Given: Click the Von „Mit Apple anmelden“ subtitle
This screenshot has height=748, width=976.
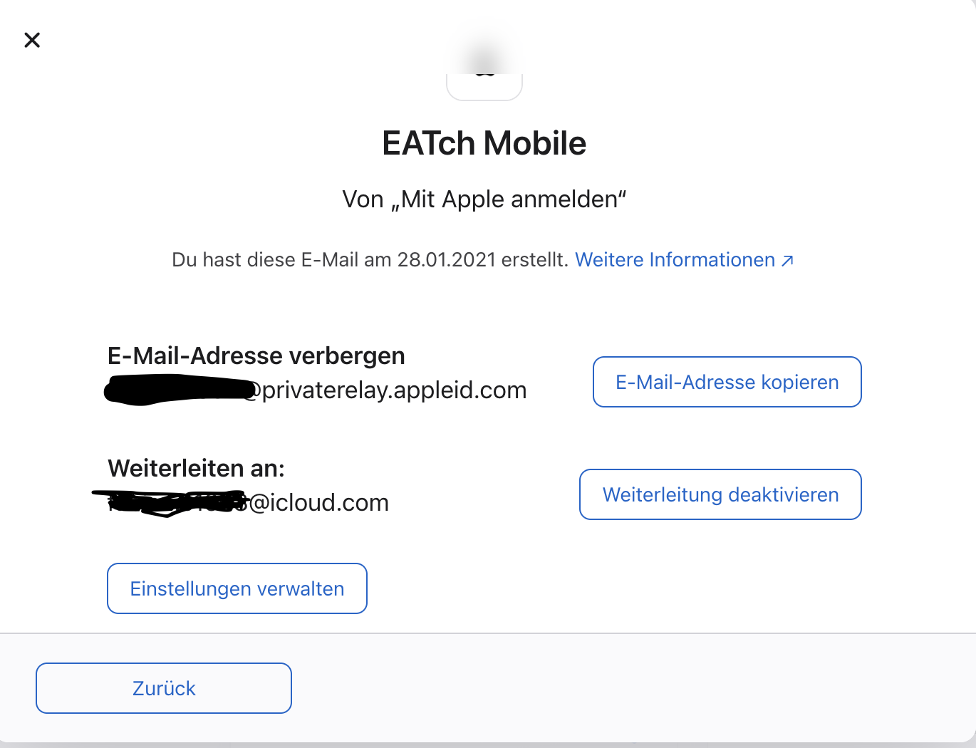Looking at the screenshot, I should click(484, 199).
